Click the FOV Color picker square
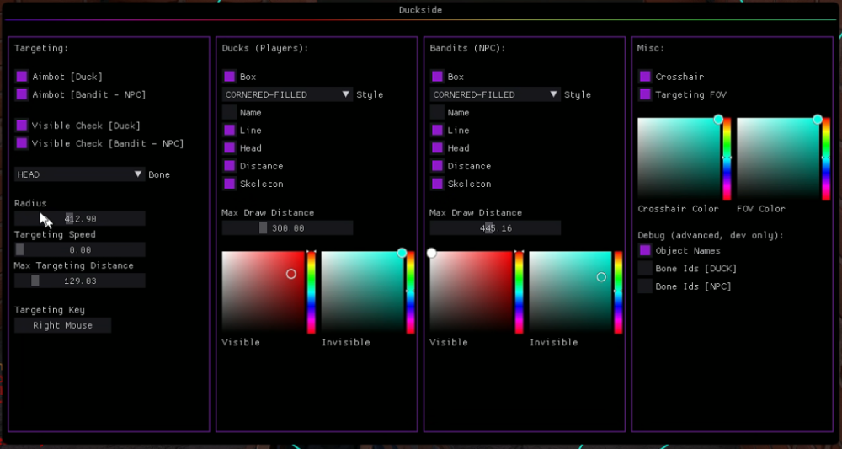The height and width of the screenshot is (449, 842). click(777, 158)
